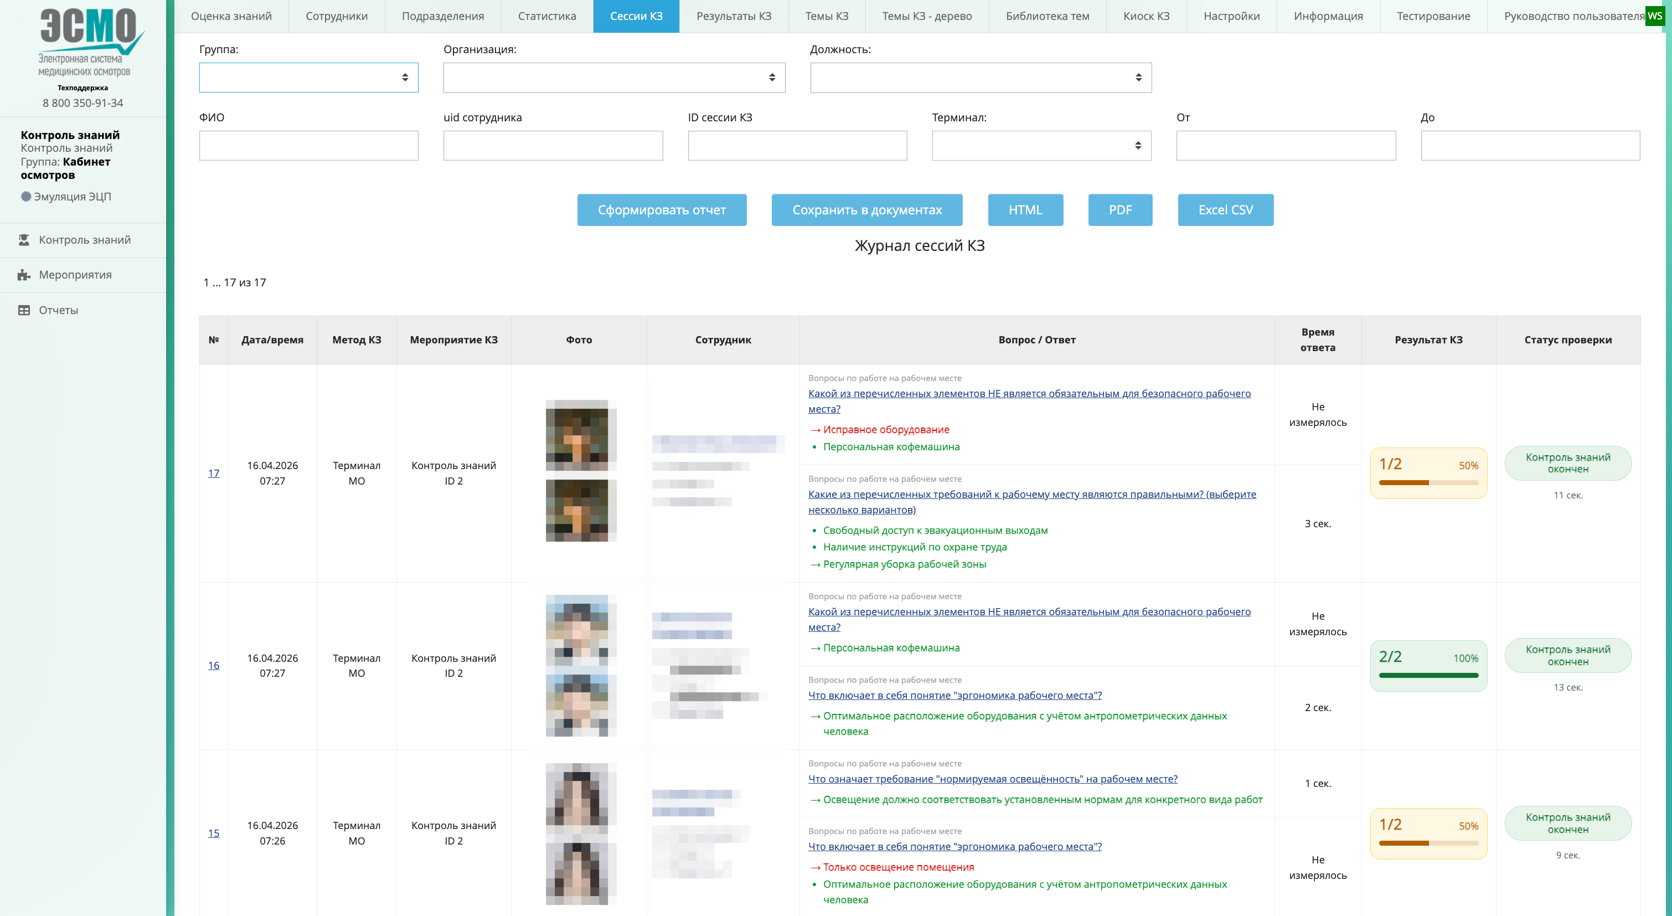Go to the Статистика tab
The height and width of the screenshot is (916, 1672).
546,16
